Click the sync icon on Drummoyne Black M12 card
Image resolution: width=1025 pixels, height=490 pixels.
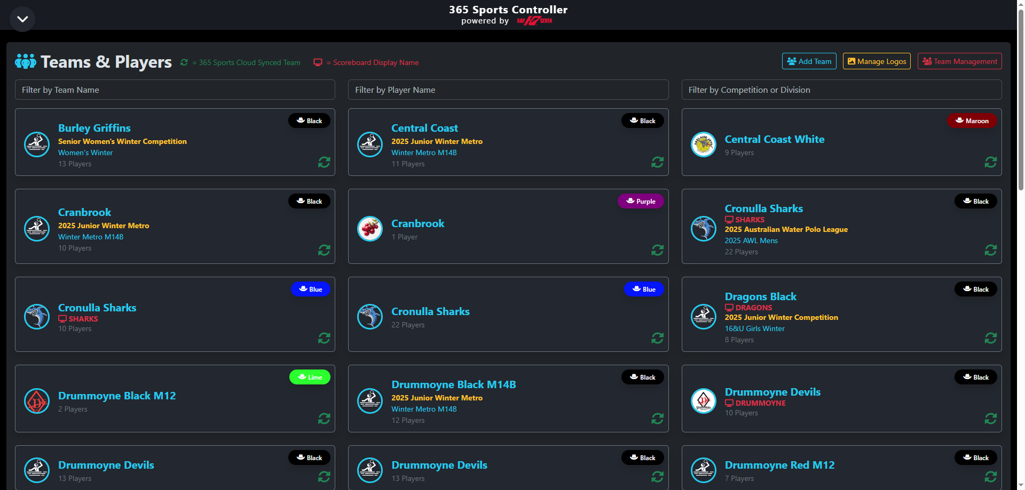(x=324, y=419)
